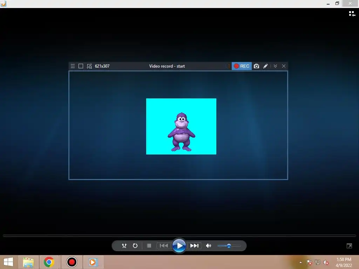Open Bandicam recorder from taskbar
The width and height of the screenshot is (359, 269).
tap(72, 262)
